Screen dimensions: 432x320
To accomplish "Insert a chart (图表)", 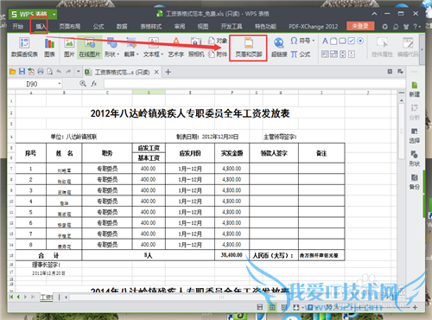I will click(x=49, y=48).
